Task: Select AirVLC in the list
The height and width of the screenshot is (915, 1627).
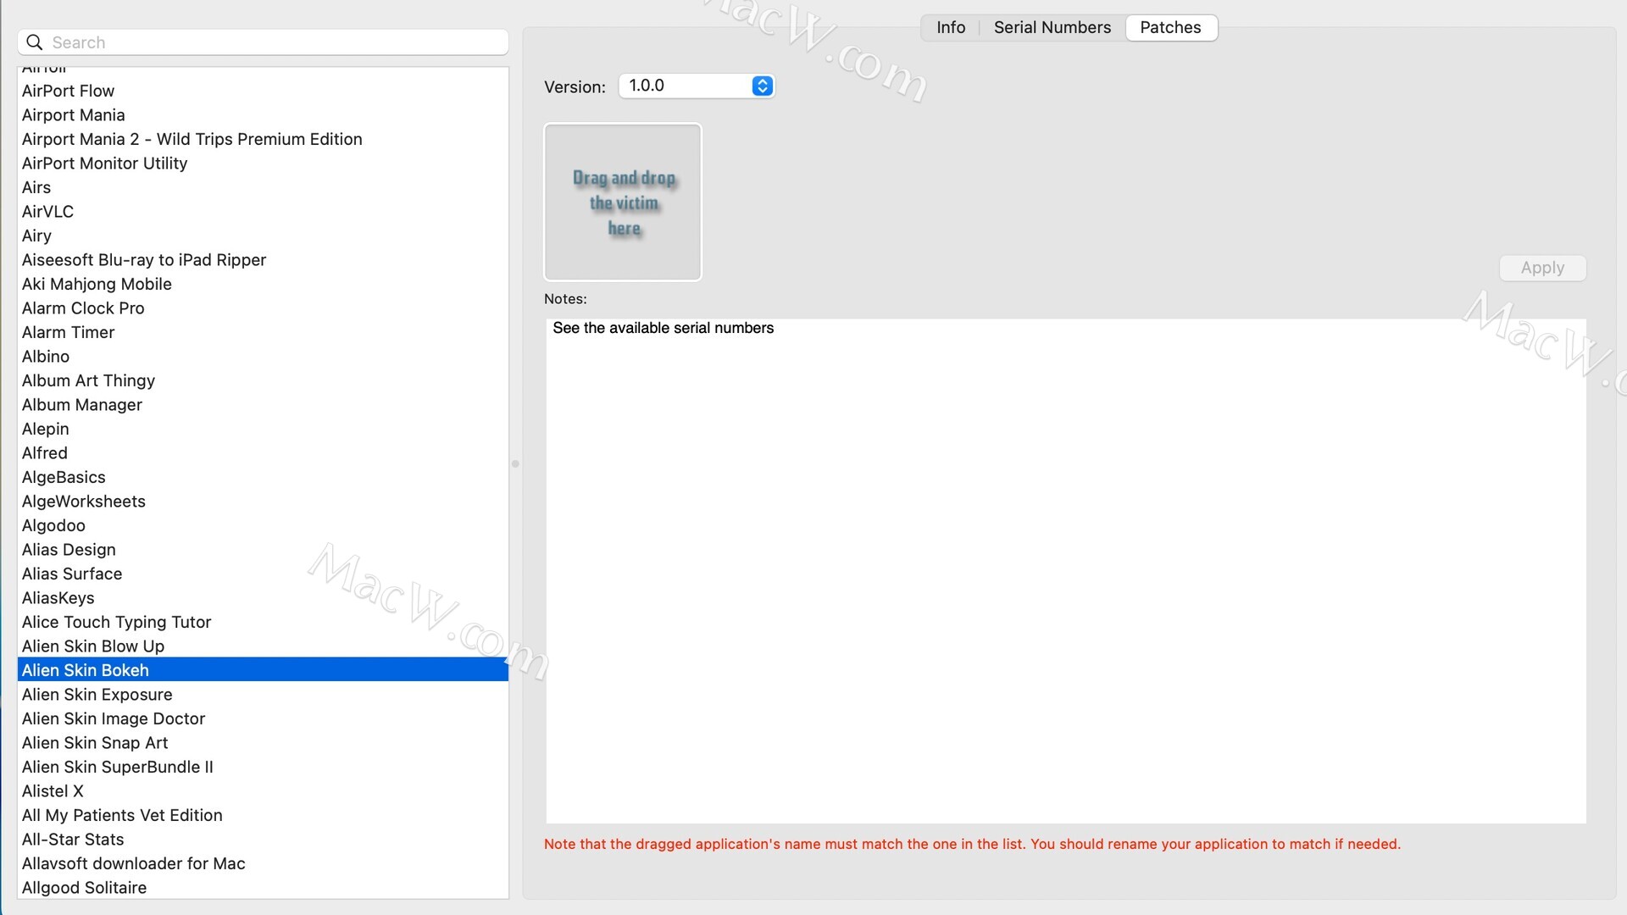Action: tap(263, 211)
